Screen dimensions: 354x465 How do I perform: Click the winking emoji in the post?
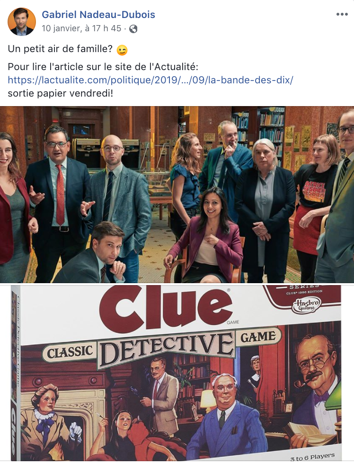click(122, 50)
